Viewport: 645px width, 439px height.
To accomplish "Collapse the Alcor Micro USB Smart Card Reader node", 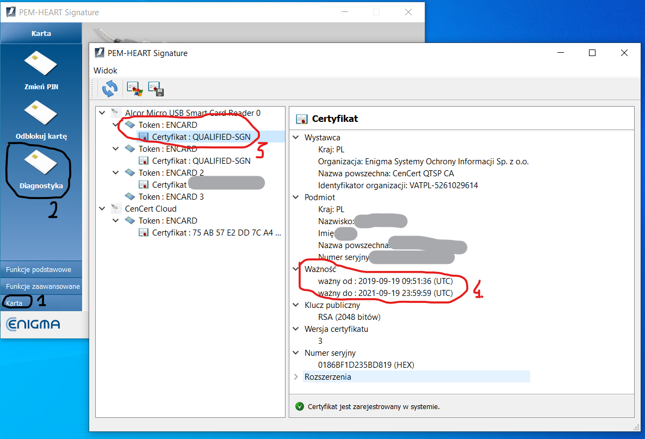I will click(x=102, y=112).
